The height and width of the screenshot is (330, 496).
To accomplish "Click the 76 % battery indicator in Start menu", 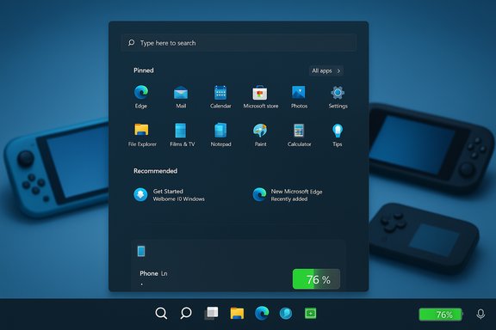I will 316,279.
